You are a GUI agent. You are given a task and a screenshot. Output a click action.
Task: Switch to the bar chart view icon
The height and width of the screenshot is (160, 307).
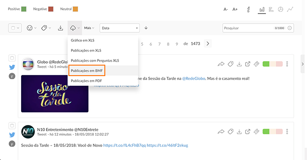click(262, 9)
